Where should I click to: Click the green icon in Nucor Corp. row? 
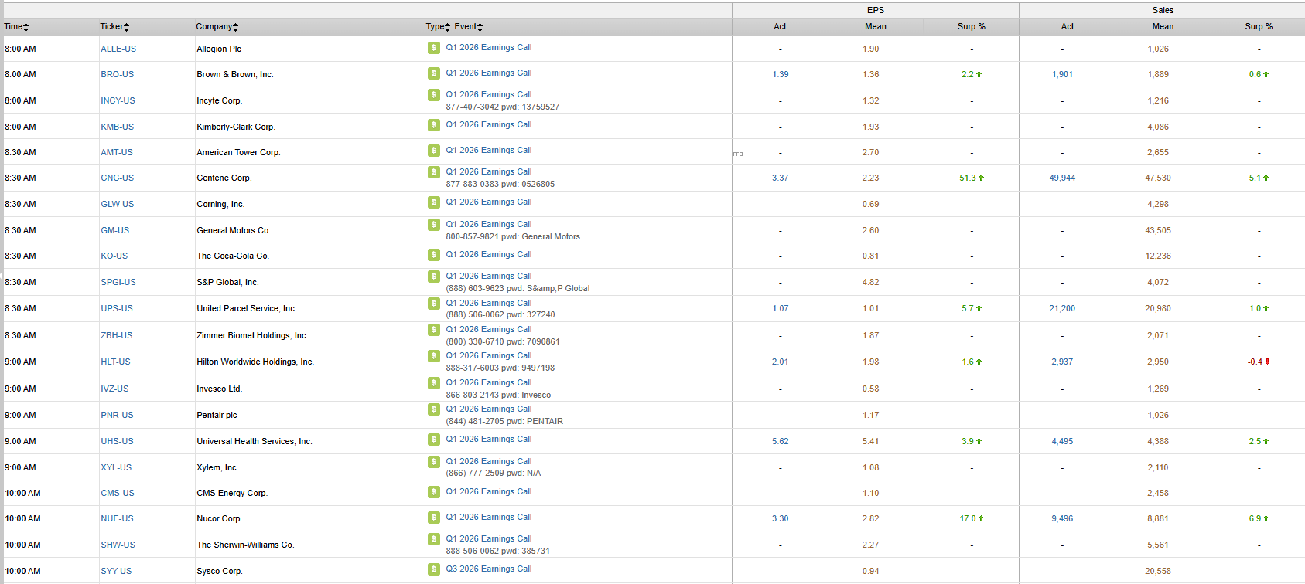434,518
